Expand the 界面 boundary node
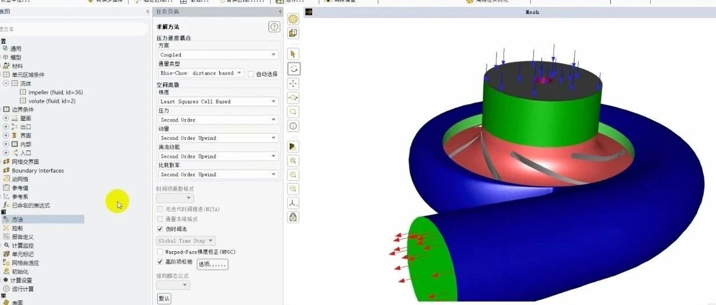The width and height of the screenshot is (716, 305). click(6, 135)
